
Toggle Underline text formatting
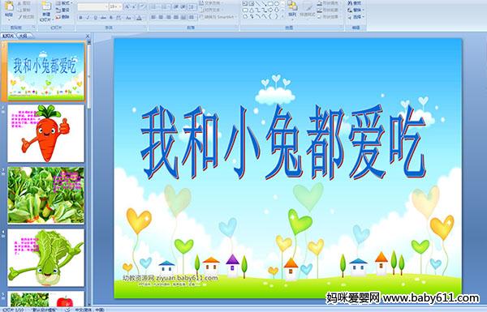95,18
